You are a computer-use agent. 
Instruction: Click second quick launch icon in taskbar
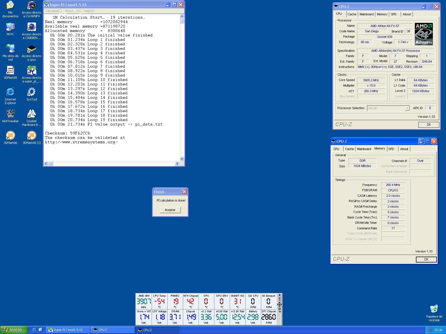pyautogui.click(x=40, y=330)
